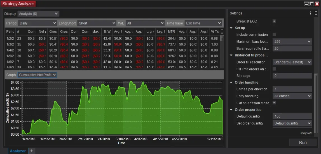
Task: Pin the Settings panel with pushpin icon
Action: tap(311, 13)
